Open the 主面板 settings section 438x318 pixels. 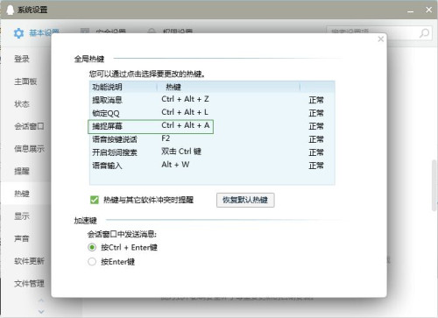(25, 81)
